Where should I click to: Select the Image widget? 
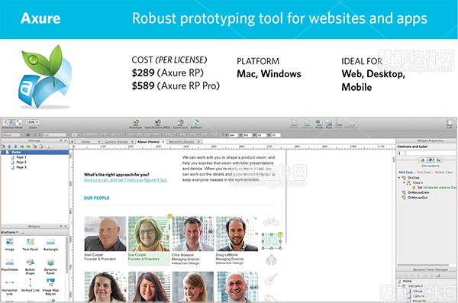[10, 244]
